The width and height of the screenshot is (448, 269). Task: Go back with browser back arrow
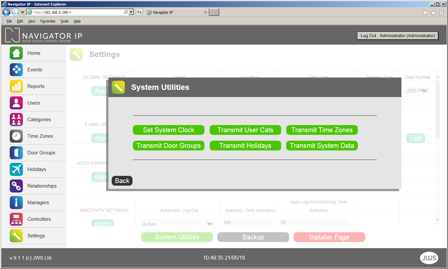[x=6, y=12]
